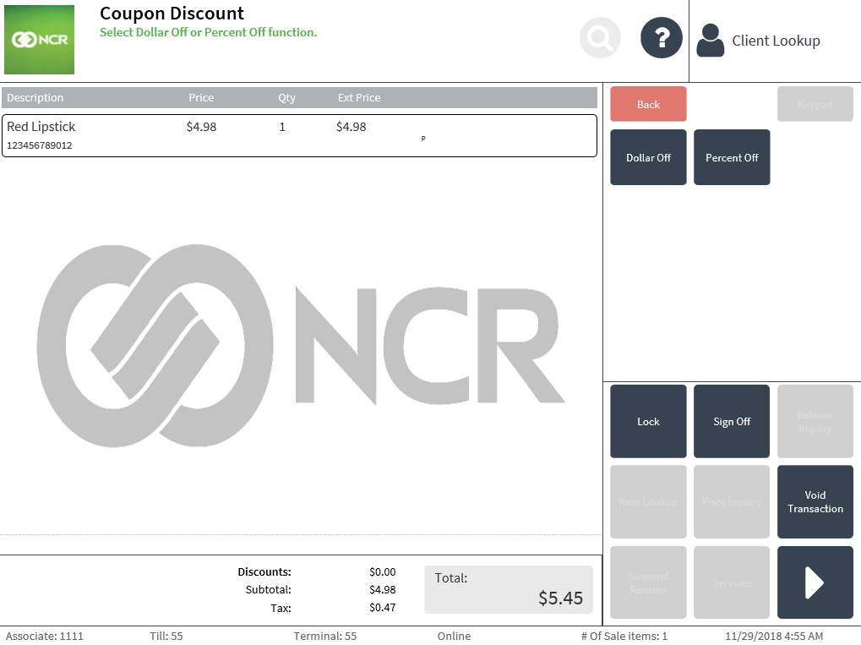
Task: Click the Online status indicator
Action: pyautogui.click(x=454, y=636)
